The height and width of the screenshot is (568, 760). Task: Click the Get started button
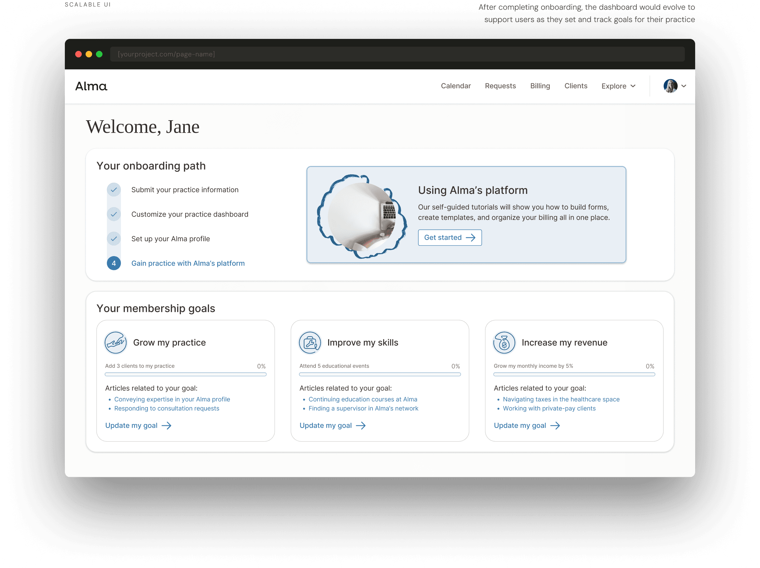pyautogui.click(x=449, y=237)
